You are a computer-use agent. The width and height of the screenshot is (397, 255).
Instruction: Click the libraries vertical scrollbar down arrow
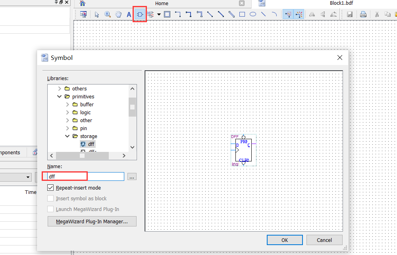(x=132, y=147)
